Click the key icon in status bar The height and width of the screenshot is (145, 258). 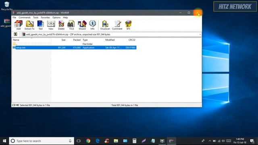pyautogui.click(x=17, y=105)
